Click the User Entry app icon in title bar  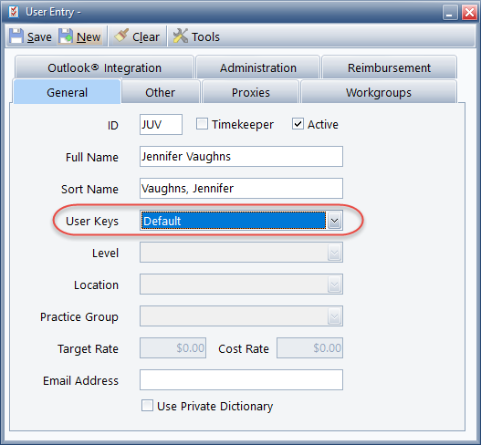tap(14, 12)
